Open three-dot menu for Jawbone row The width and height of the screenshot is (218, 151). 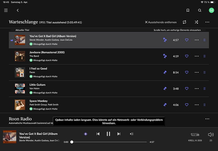click(x=197, y=56)
